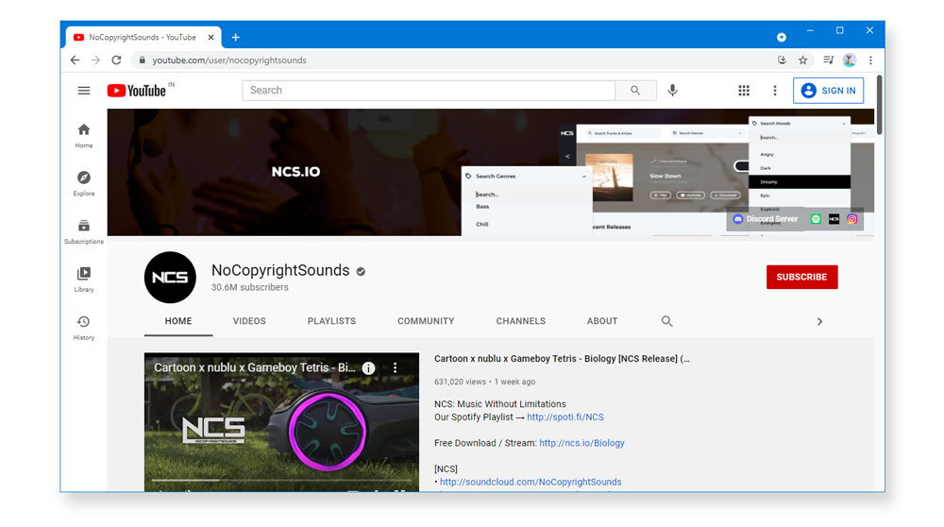Click the NoCopyrightSounds channel name
The height and width of the screenshot is (527, 944).
(280, 270)
